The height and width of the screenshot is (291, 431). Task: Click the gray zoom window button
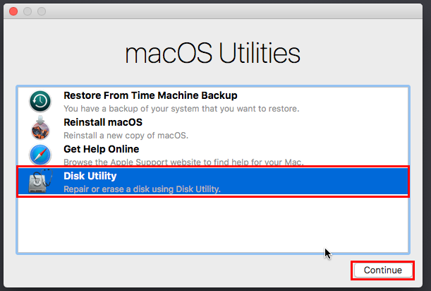(x=42, y=13)
